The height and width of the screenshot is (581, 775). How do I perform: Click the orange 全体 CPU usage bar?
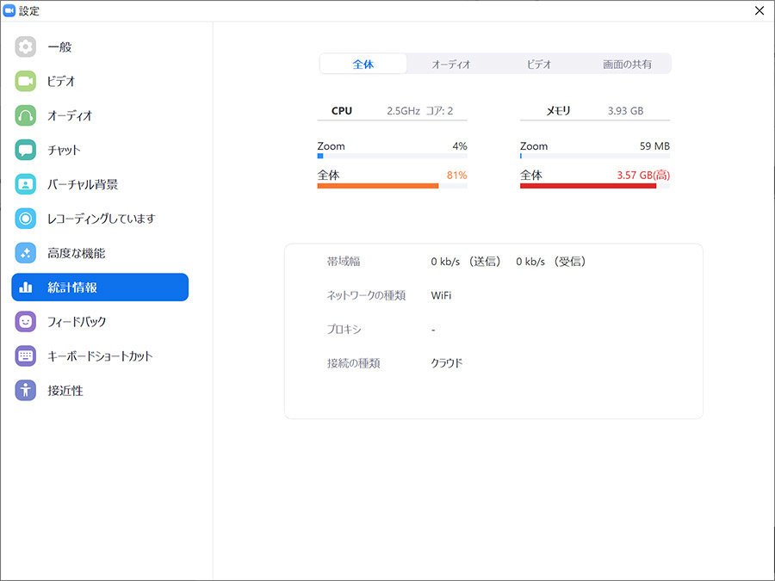click(392, 186)
